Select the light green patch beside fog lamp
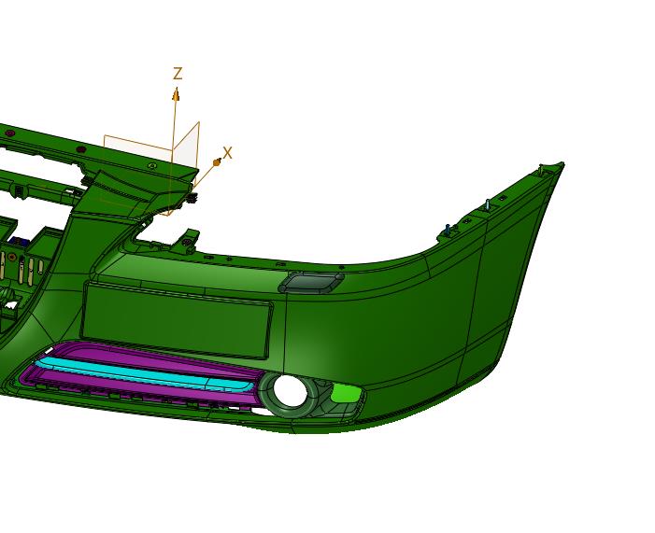Viewport: 655px width, 533px height. (346, 393)
